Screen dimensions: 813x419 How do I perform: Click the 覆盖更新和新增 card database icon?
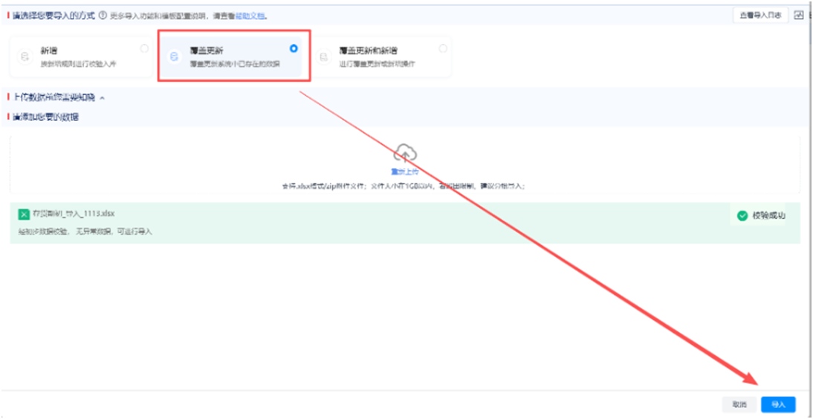(323, 56)
